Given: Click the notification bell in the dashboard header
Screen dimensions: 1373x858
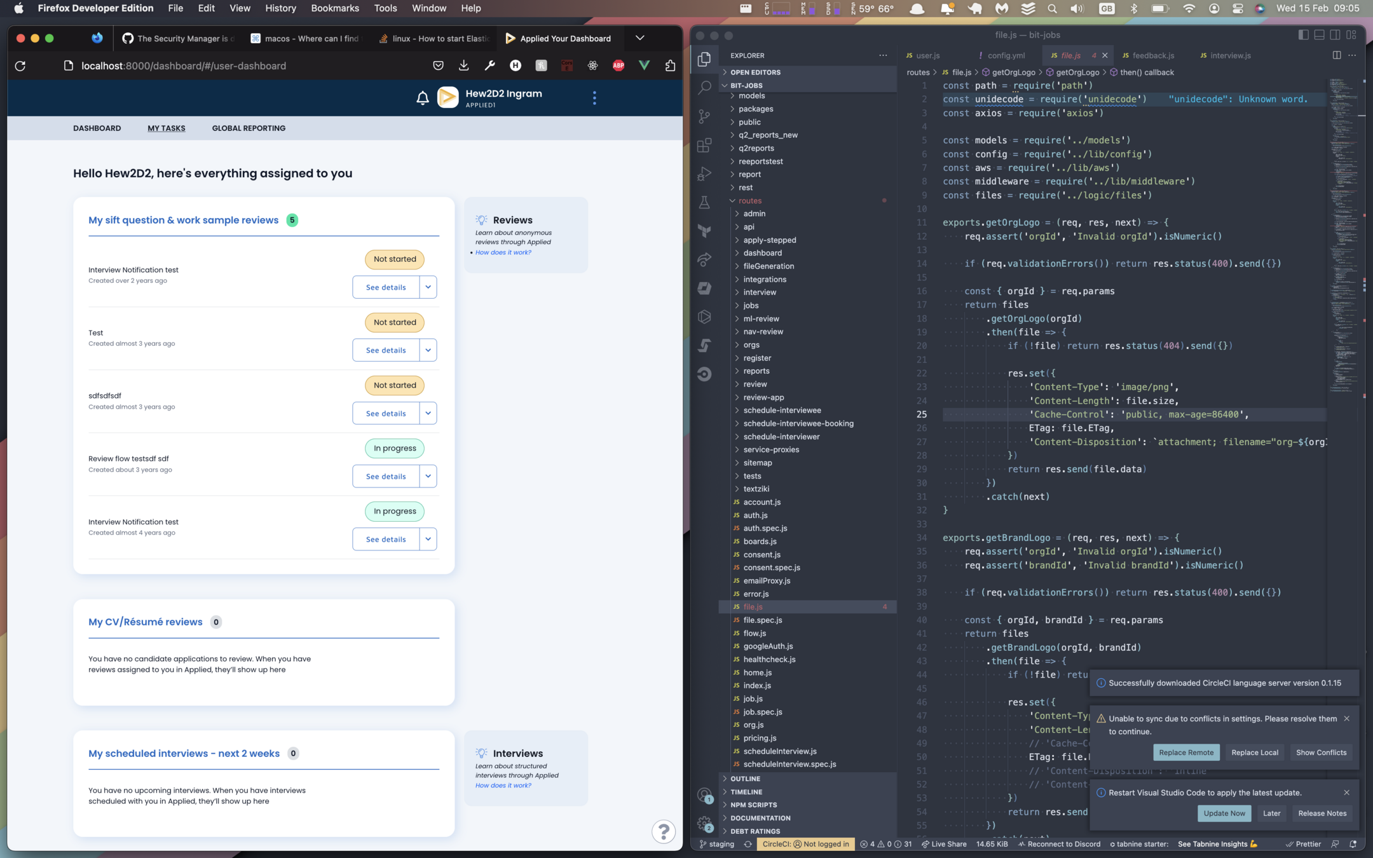Looking at the screenshot, I should point(423,98).
